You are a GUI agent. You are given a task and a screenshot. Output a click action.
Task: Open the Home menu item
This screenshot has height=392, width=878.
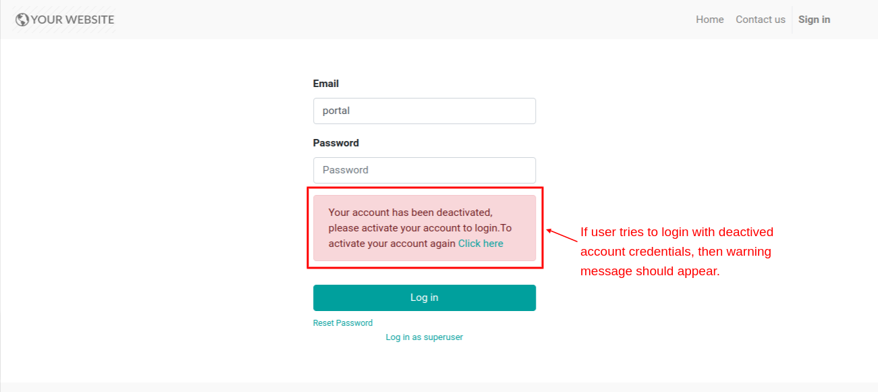[x=709, y=20]
